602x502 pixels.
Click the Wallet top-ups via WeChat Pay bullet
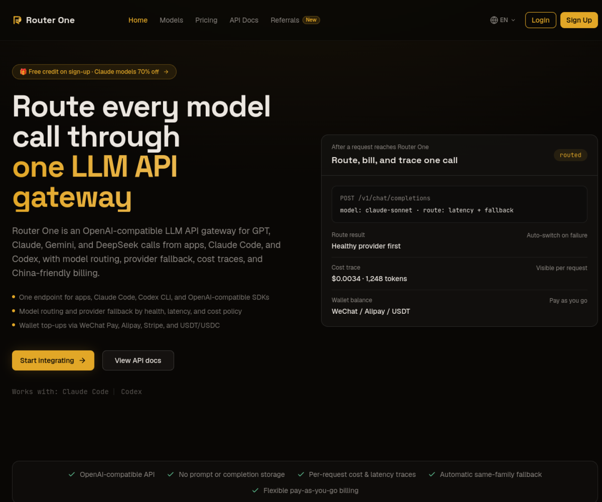tap(119, 325)
